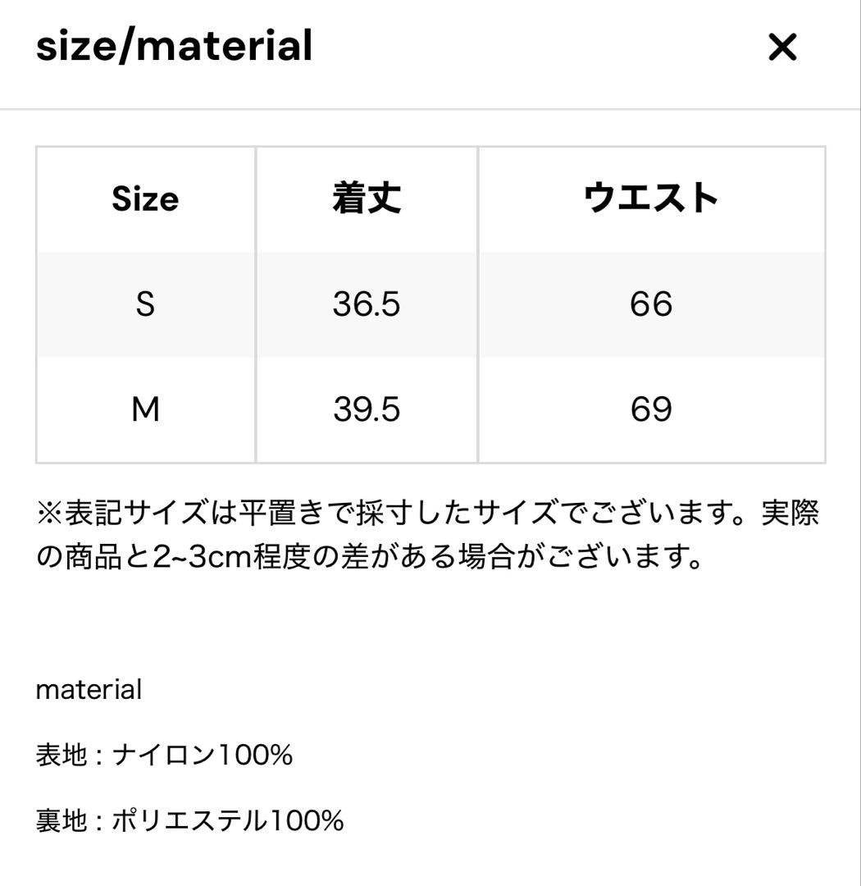This screenshot has height=886, width=861.
Task: Click the 2~3cm difference notice text
Action: (369, 555)
